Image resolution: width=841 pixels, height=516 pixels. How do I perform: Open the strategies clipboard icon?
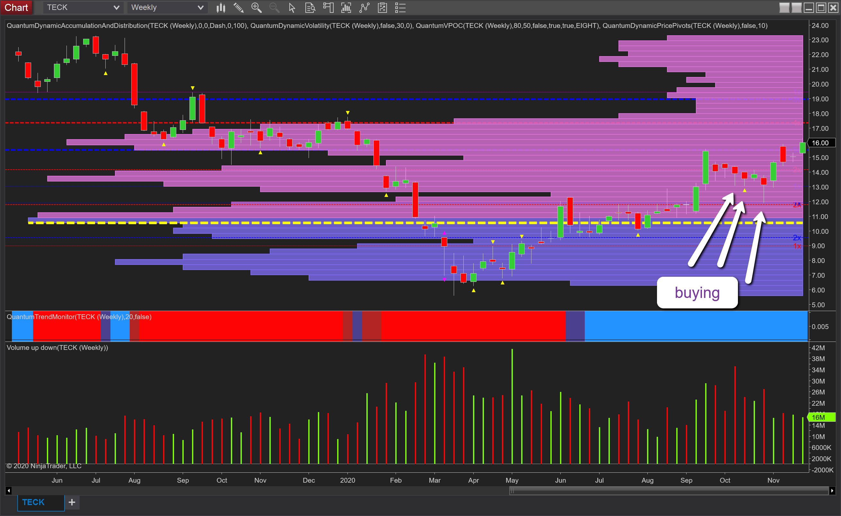[382, 7]
